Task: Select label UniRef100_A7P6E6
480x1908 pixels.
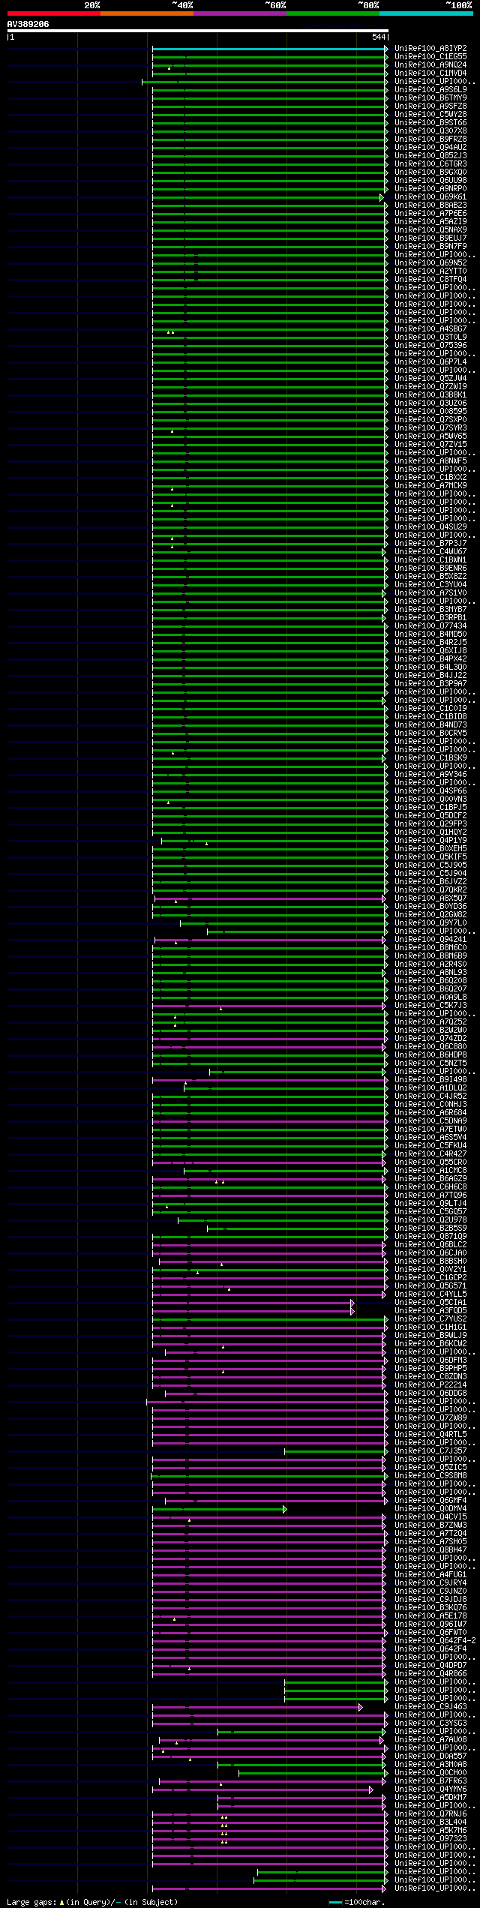Action: (430, 214)
